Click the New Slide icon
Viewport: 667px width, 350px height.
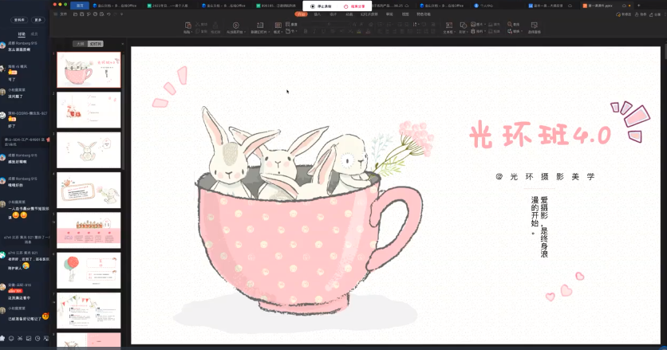260,25
